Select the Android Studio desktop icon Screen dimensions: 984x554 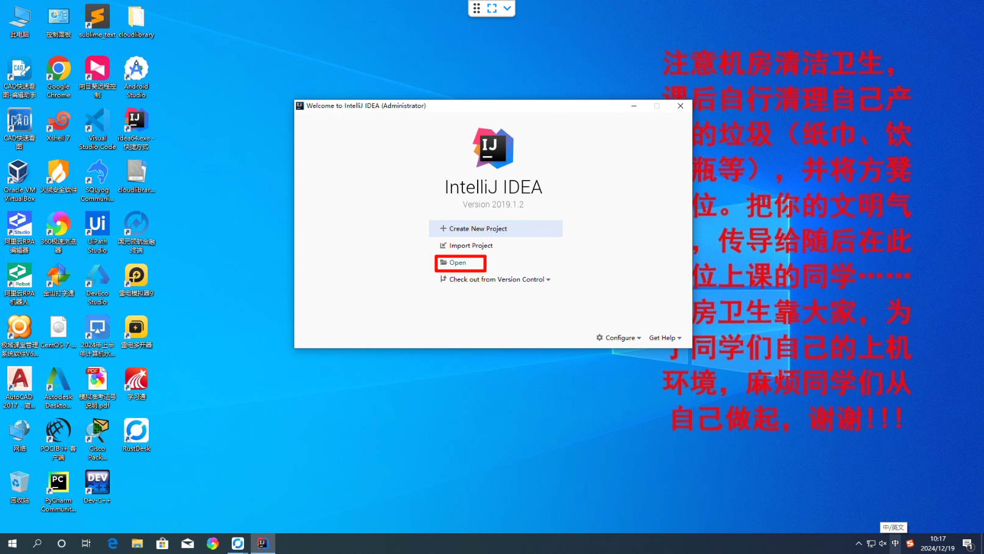(136, 77)
